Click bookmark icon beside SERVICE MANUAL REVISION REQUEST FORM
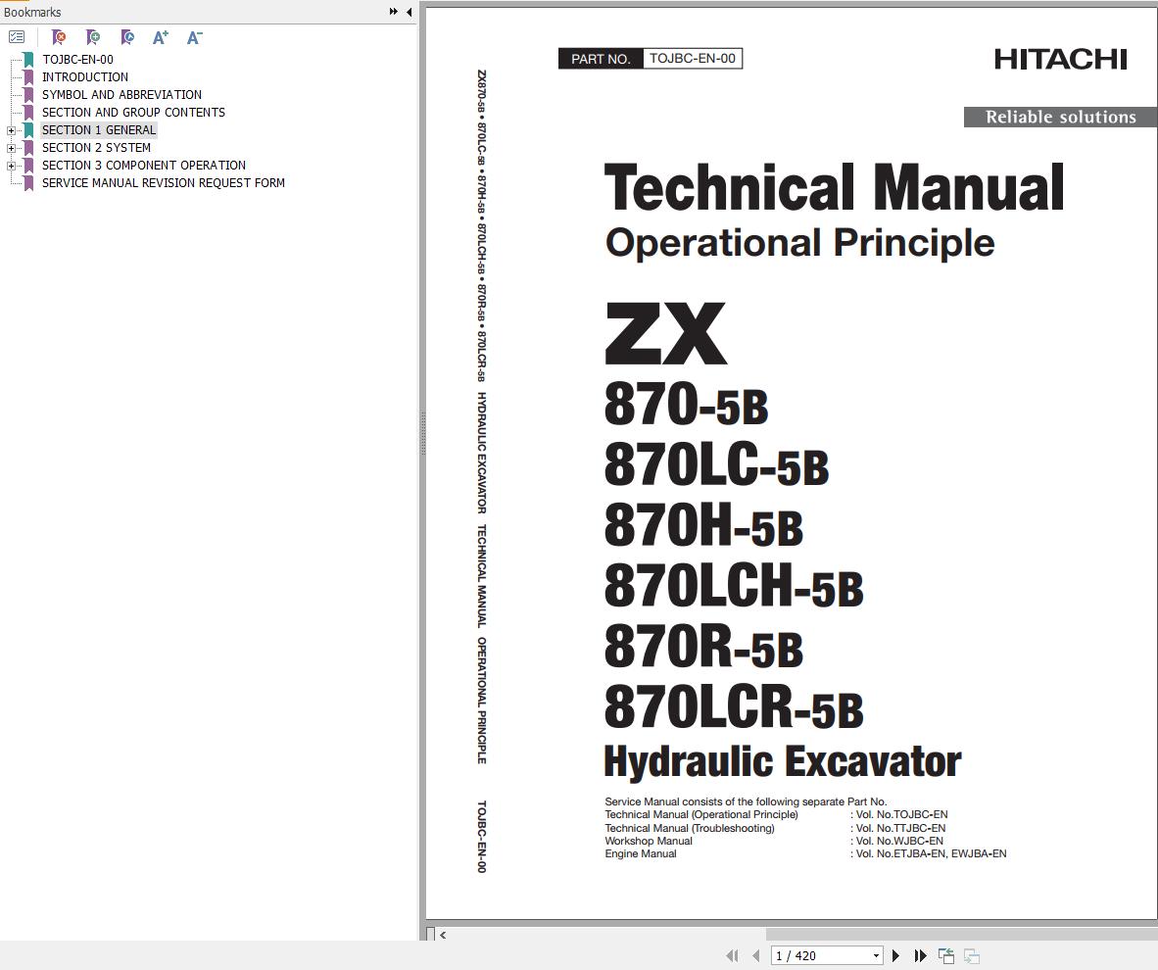Viewport: 1158px width, 970px height. 28,183
